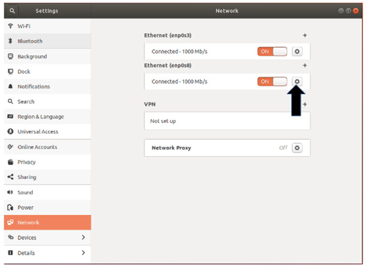
Task: Click the Wi-Fi icon in sidebar
Action: click(10, 26)
